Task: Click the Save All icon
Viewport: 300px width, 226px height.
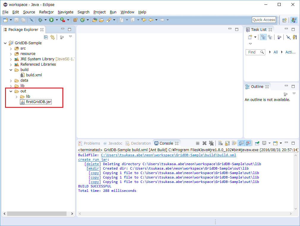Action: (x=23, y=20)
